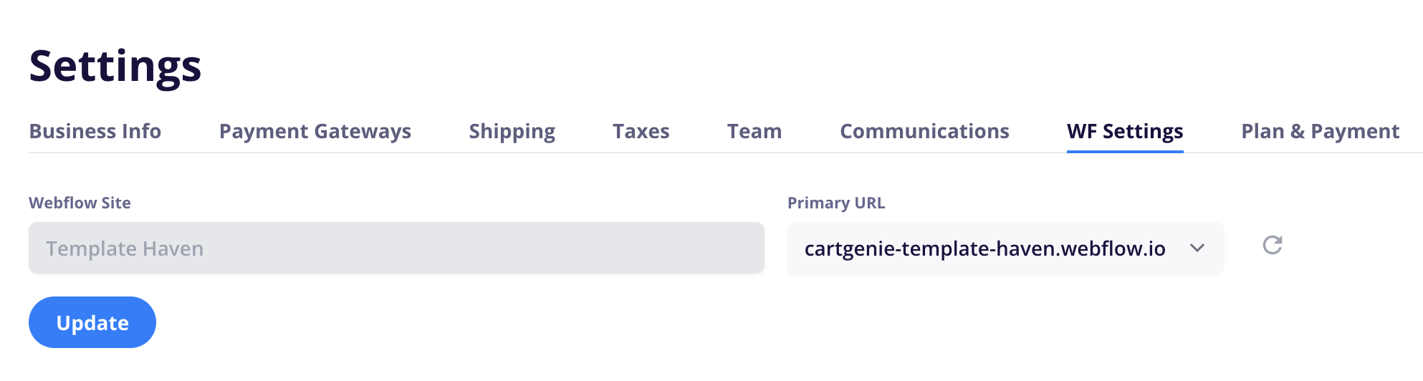This screenshot has height=381, width=1423.
Task: Click the Primary URL field label
Action: coord(836,203)
